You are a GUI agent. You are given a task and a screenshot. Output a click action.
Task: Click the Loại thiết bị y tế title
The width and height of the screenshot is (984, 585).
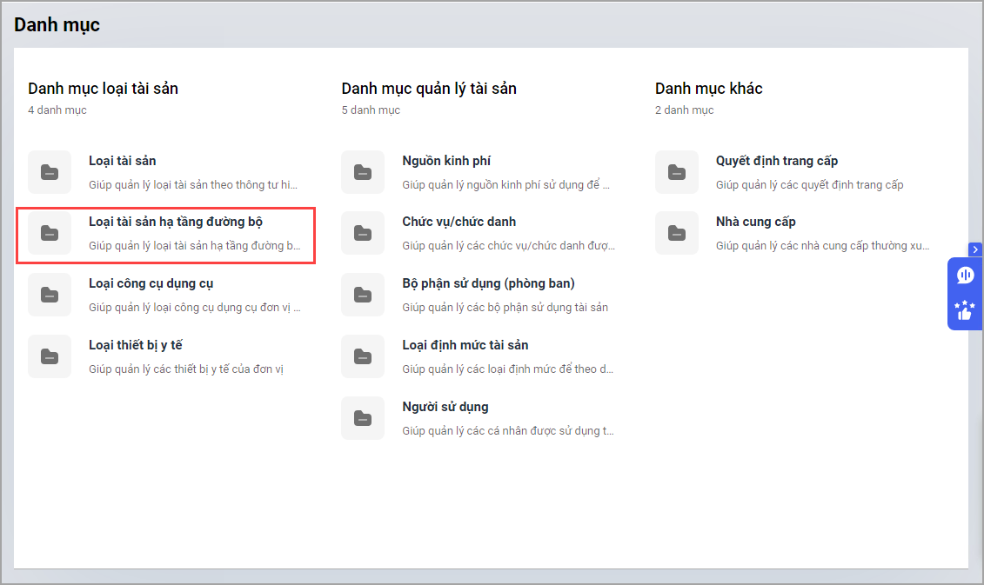135,345
